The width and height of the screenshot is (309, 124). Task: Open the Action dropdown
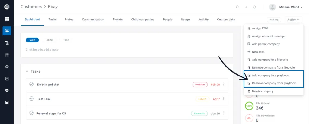coord(293,20)
